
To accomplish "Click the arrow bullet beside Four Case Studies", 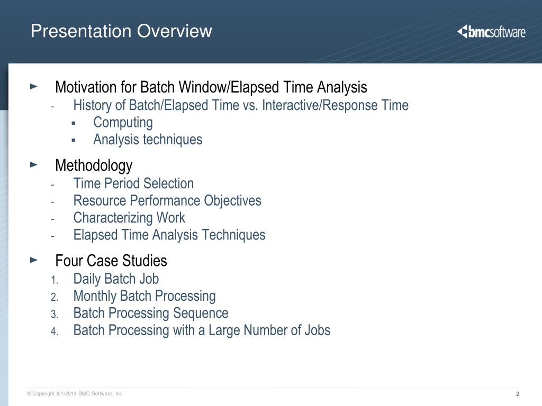I will point(34,260).
